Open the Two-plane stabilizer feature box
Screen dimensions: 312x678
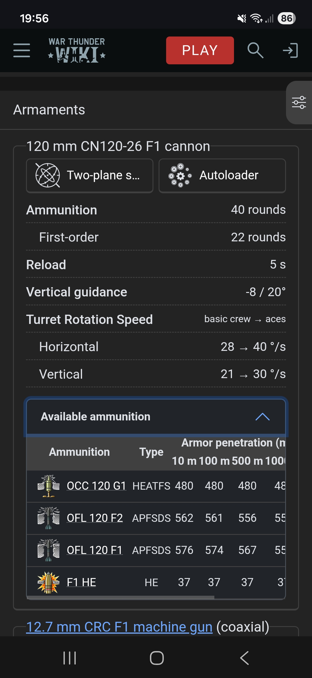pos(90,176)
